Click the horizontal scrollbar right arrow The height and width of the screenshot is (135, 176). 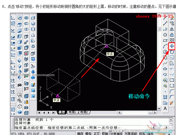tap(155, 112)
